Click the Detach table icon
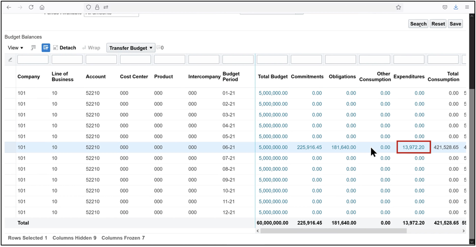 click(x=55, y=47)
